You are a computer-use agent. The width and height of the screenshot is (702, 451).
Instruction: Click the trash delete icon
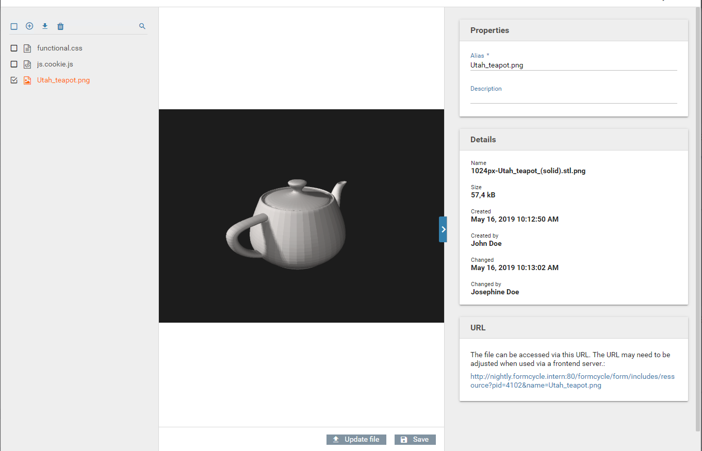pyautogui.click(x=60, y=26)
